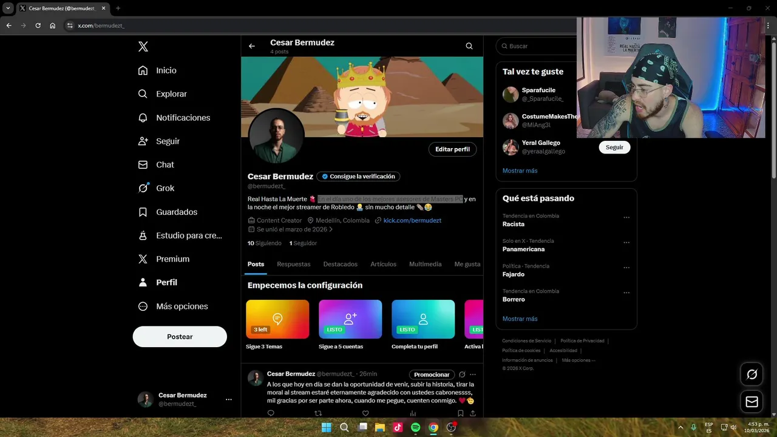Reload page in browser toolbar
Image resolution: width=777 pixels, height=437 pixels.
pos(38,25)
